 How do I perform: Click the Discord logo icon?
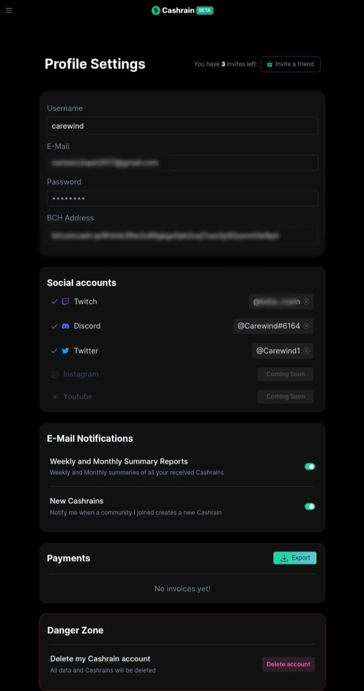tap(65, 326)
